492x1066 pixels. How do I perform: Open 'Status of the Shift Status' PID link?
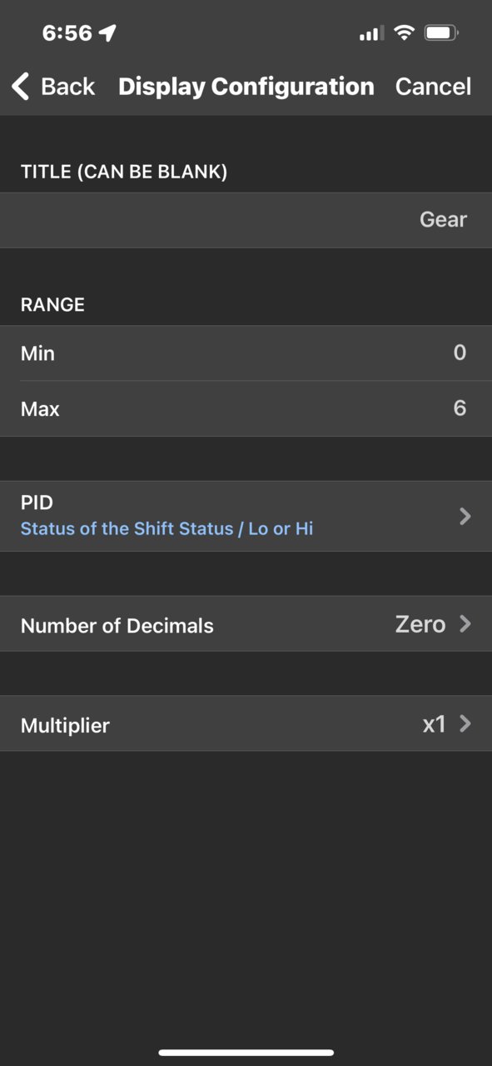[166, 528]
